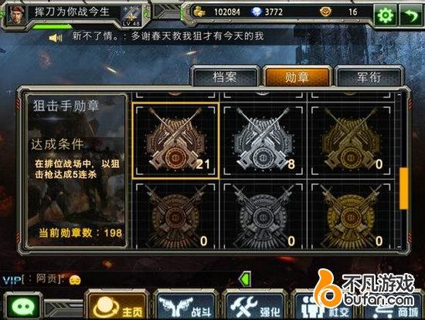Open chat with green speech bubble icon

[24, 306]
